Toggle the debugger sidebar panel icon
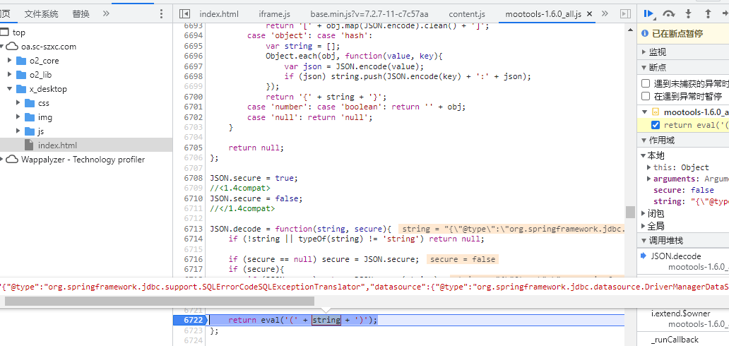 click(624, 13)
